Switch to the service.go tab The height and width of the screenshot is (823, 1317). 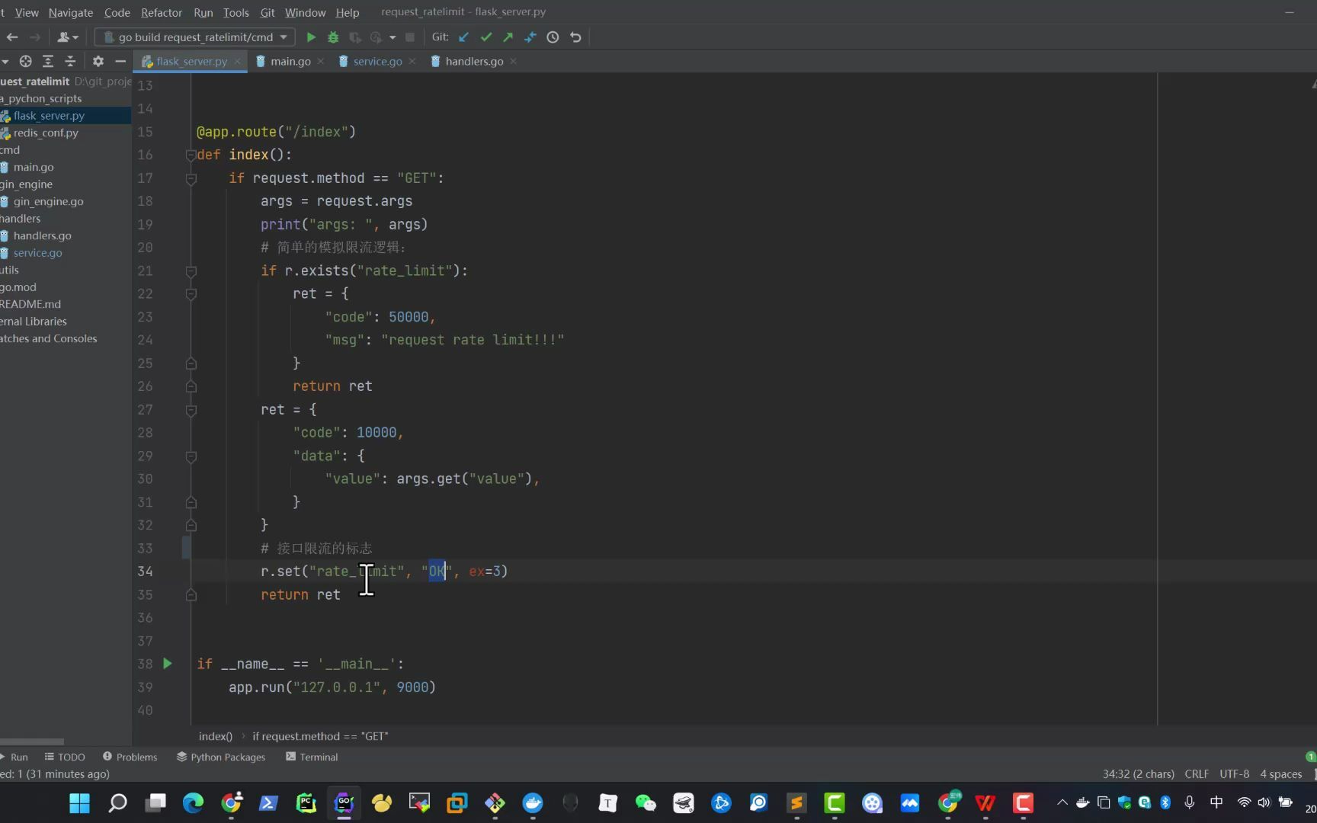(377, 61)
